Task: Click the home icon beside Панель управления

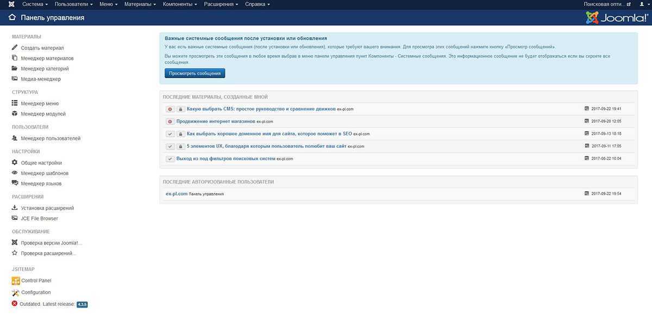Action: (12, 17)
